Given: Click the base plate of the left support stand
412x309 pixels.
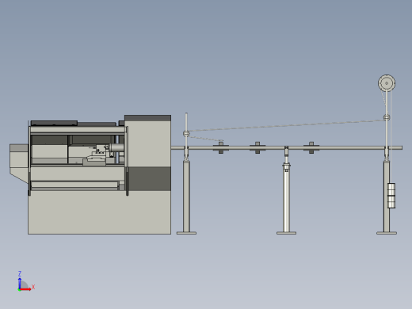Looking at the screenshot, I should 186,233.
